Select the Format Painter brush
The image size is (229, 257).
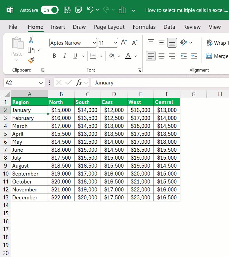point(31,60)
